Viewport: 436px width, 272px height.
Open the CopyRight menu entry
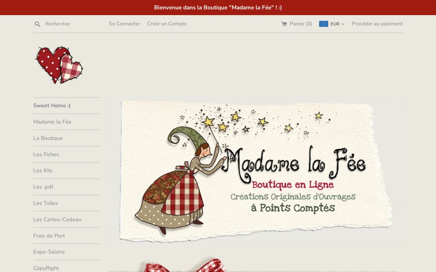pos(46,268)
